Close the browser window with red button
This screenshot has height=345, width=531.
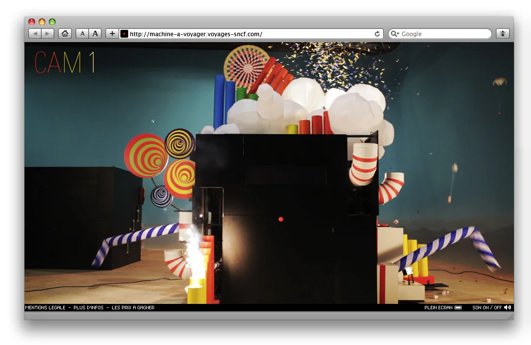(32, 22)
